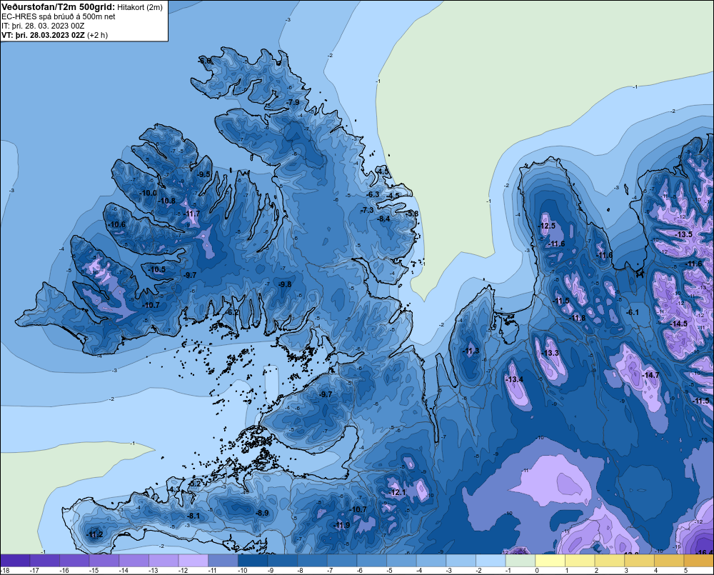Click the -8.1 temperature label on the map

[193, 516]
